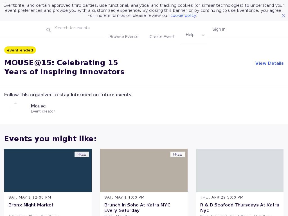Click View Details for the MOUSE@15 event

coord(269,63)
